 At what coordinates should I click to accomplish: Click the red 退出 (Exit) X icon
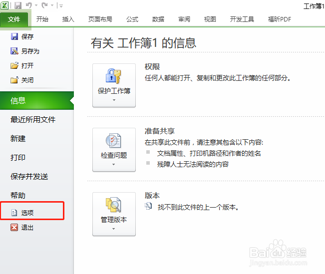tap(14, 228)
